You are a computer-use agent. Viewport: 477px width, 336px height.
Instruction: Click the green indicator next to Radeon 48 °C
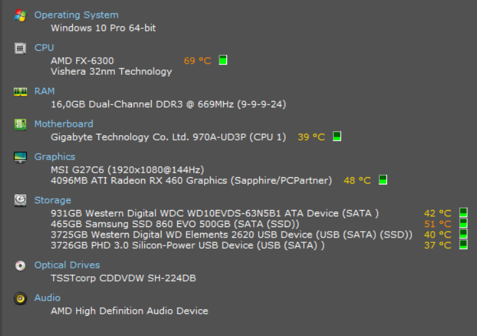tap(383, 180)
